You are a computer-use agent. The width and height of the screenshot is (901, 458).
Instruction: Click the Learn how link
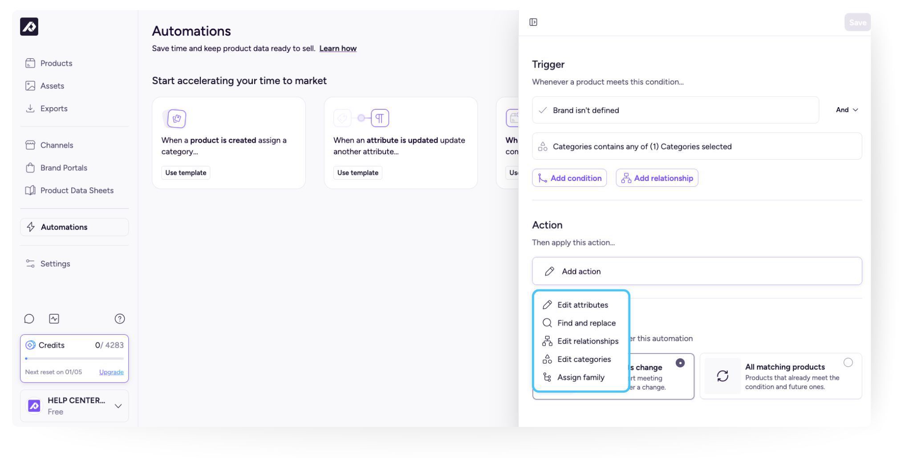pos(338,48)
